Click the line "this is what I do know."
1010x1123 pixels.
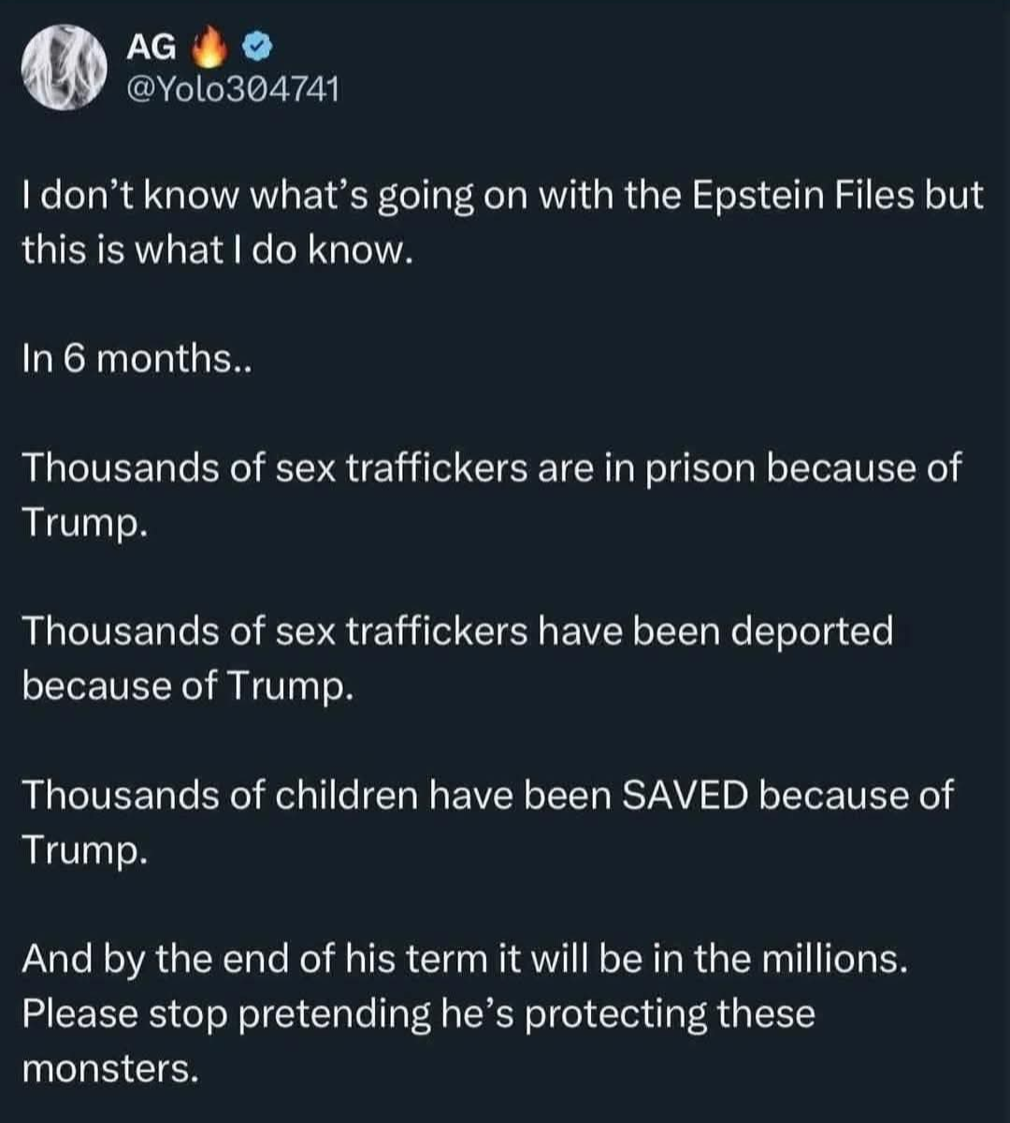point(217,251)
